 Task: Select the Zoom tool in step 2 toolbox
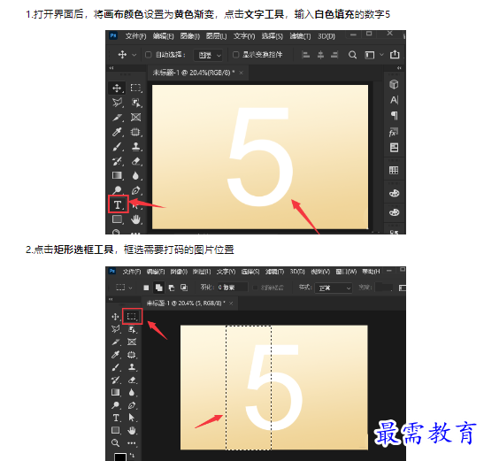115,443
